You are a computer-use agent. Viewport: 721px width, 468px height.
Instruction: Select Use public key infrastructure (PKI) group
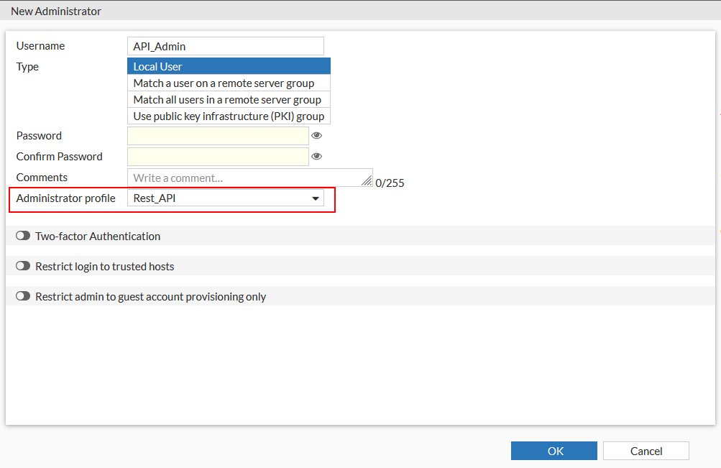(229, 116)
